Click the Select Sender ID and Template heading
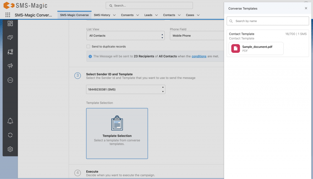 109,74
